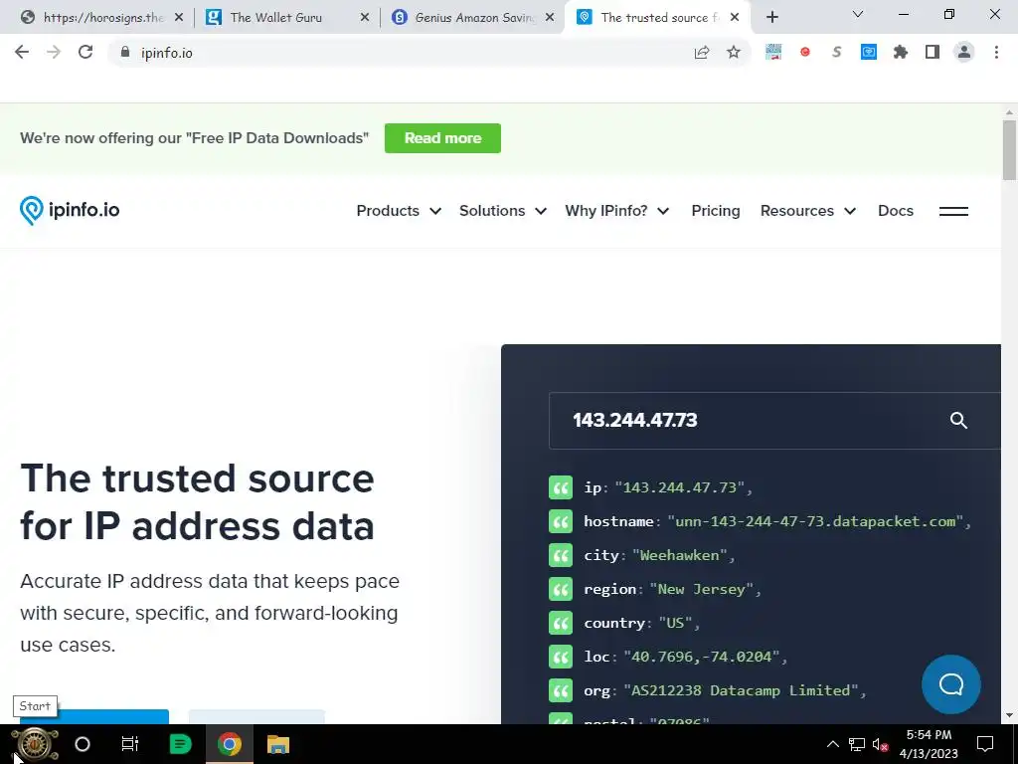Toggle the browser side panel icon
Screen dimensions: 1018x764
click(933, 52)
